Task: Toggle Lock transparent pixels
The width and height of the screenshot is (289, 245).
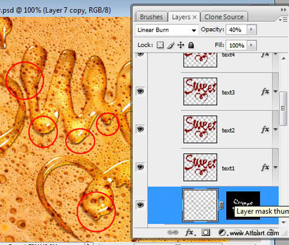Action: 160,45
